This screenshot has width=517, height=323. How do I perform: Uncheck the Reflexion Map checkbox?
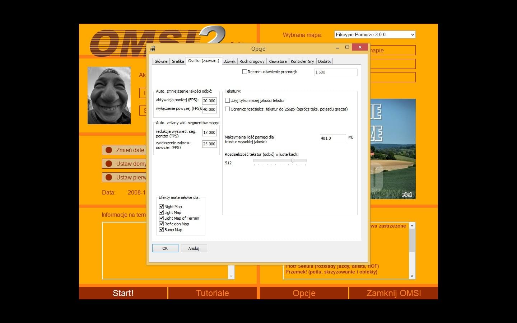click(161, 224)
